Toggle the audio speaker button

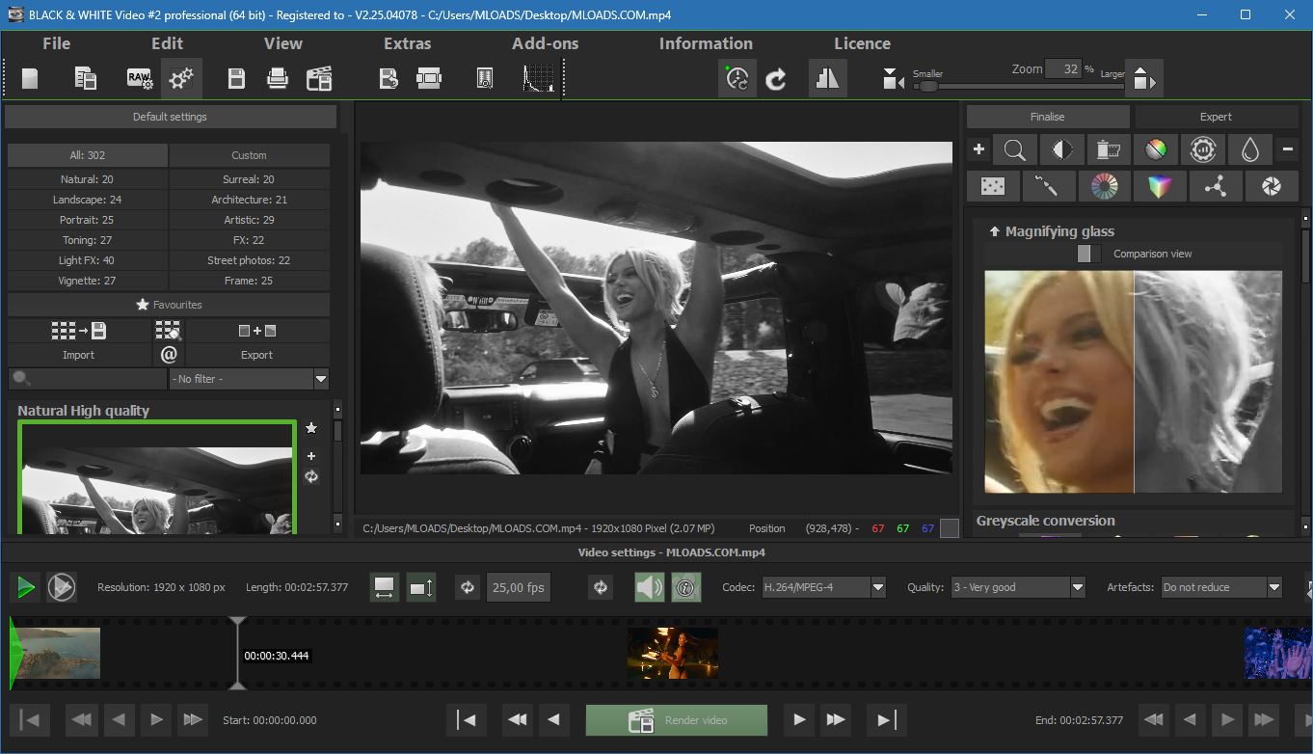coord(649,587)
